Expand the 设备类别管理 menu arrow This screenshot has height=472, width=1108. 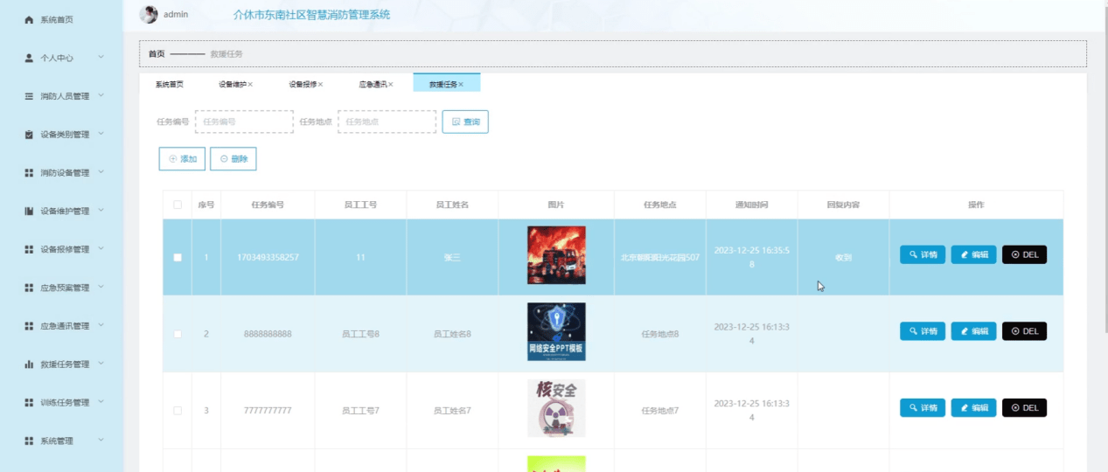[101, 134]
